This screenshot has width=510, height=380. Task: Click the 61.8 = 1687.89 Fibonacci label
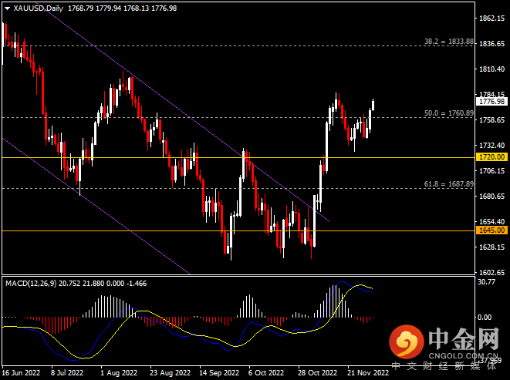click(448, 184)
